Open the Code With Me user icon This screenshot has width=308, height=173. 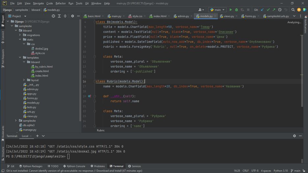coord(201,10)
